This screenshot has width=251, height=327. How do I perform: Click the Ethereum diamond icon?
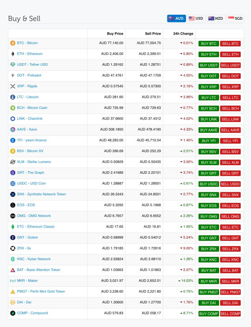tap(13, 54)
